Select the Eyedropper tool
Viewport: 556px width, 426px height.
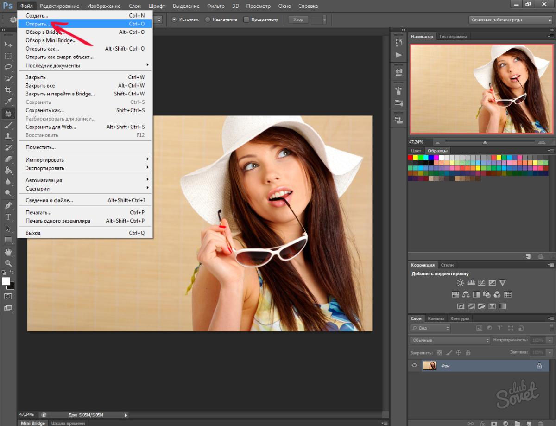pos(8,102)
